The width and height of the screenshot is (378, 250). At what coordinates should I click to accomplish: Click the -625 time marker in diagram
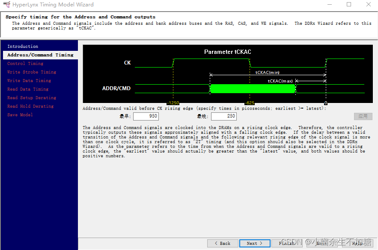(x=250, y=103)
